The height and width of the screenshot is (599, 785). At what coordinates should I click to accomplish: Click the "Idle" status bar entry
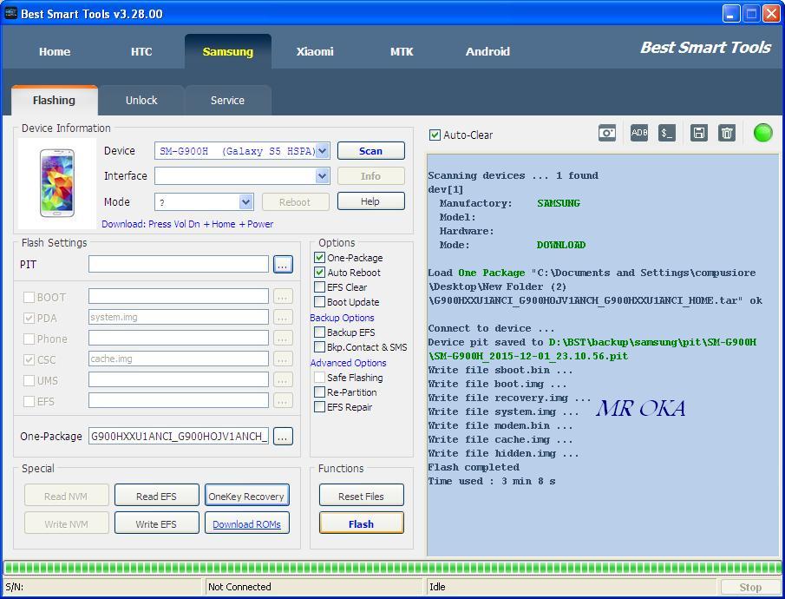(437, 587)
